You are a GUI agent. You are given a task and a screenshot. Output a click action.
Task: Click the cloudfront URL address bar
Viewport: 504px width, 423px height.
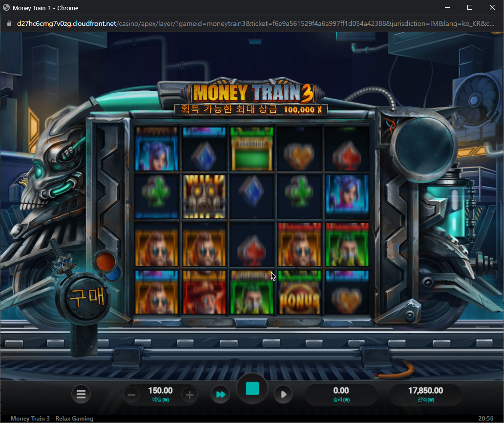tap(255, 23)
